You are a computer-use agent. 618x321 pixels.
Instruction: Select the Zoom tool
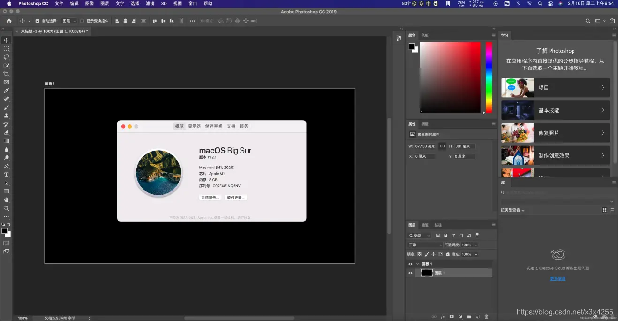pyautogui.click(x=7, y=208)
